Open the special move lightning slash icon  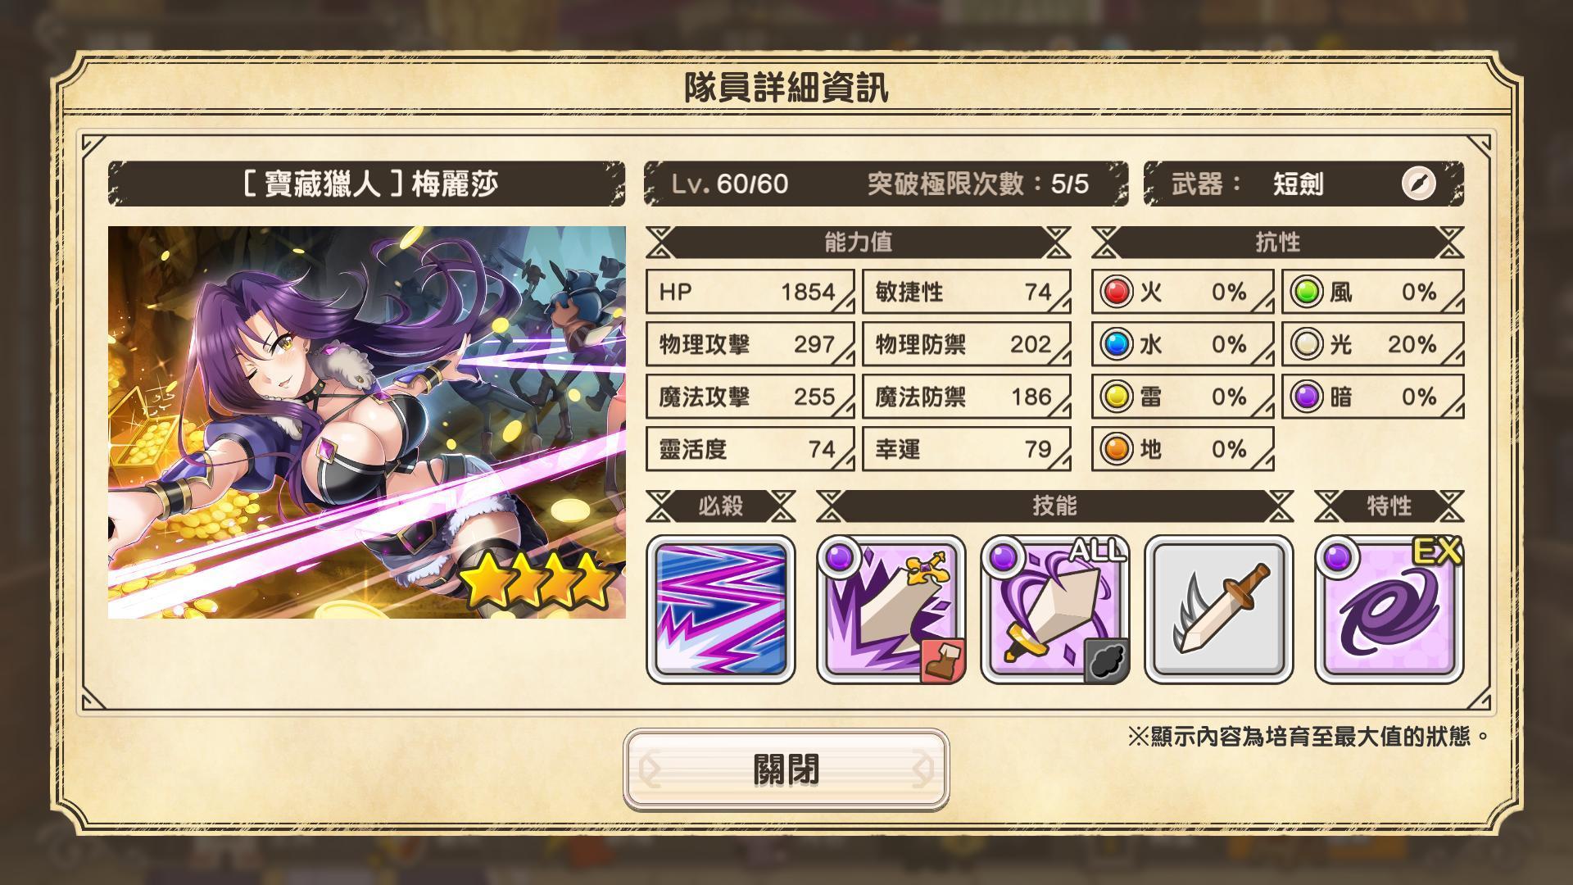721,610
